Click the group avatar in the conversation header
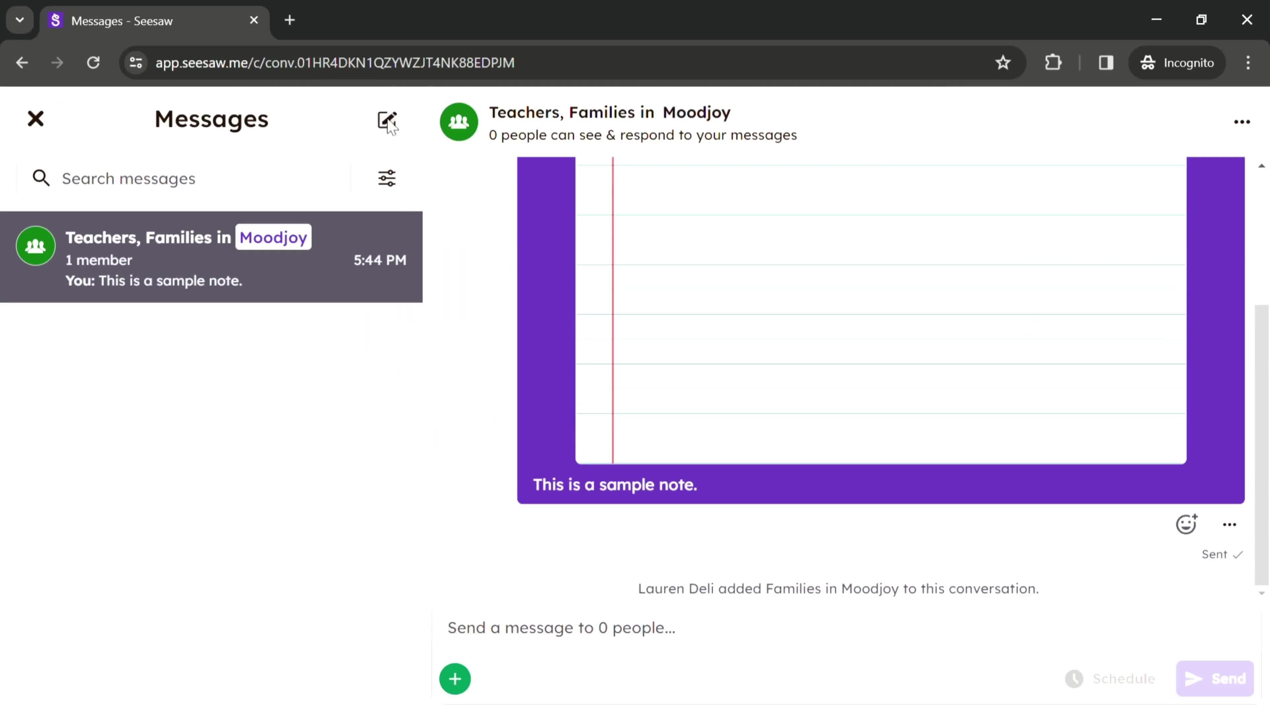 point(458,122)
